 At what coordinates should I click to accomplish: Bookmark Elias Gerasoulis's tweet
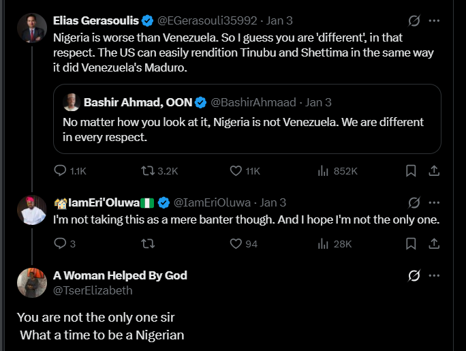pyautogui.click(x=411, y=171)
